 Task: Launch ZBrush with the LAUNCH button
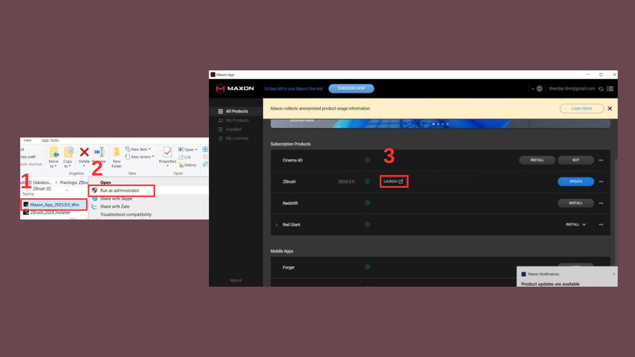pos(394,181)
